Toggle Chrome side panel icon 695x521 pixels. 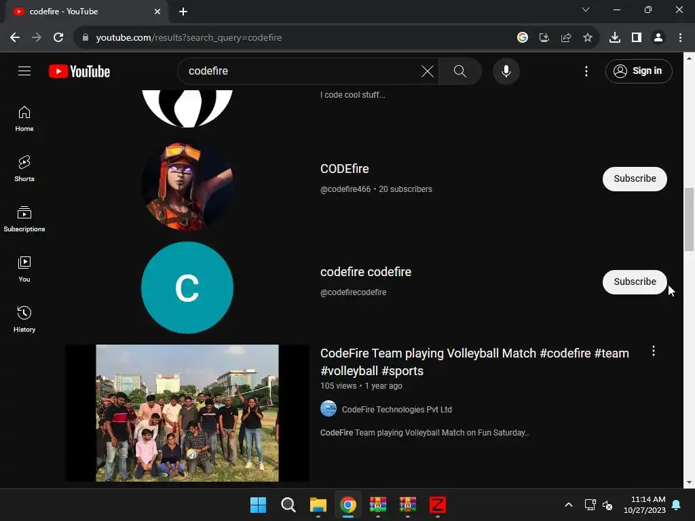point(637,37)
